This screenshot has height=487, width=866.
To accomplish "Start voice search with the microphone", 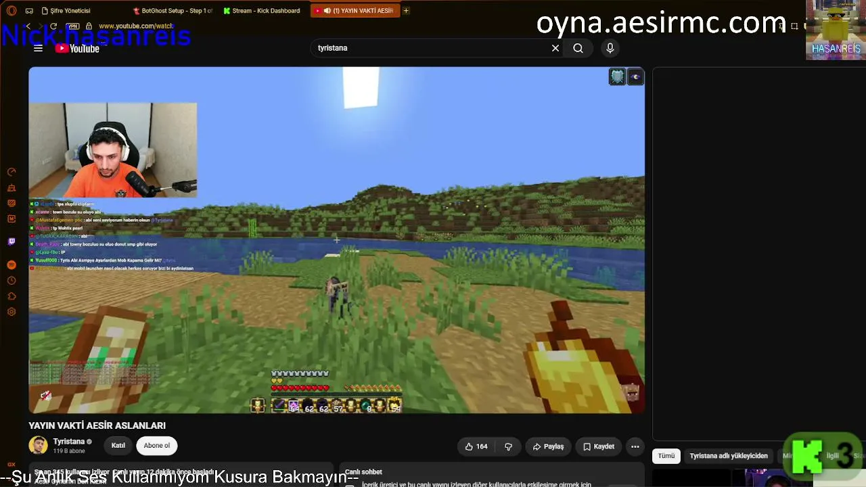I will pyautogui.click(x=610, y=48).
